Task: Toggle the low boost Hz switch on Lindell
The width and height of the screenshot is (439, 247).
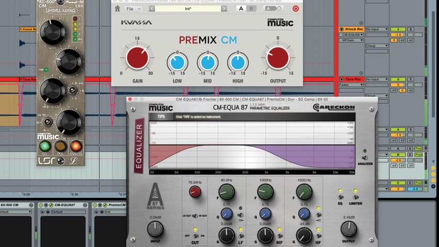Action: [x=48, y=122]
